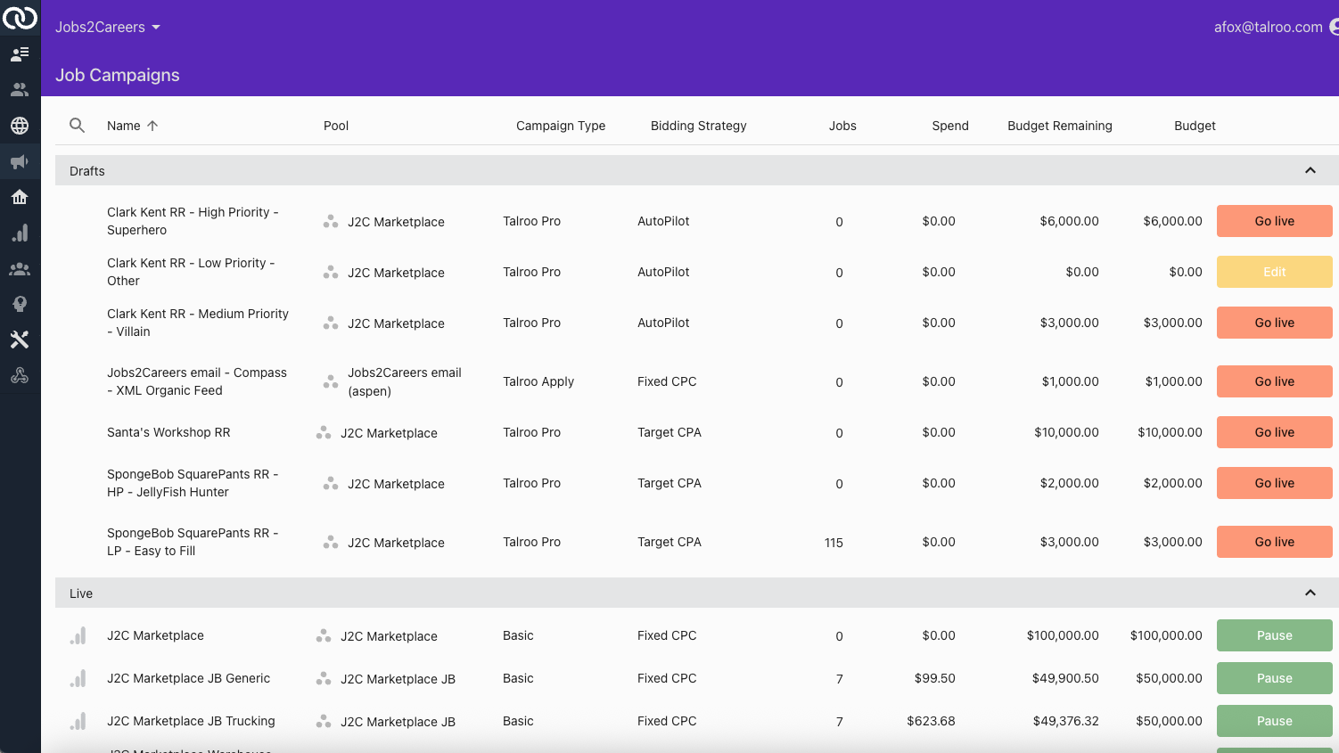Click the search magnifier icon
The height and width of the screenshot is (753, 1339).
coord(78,126)
